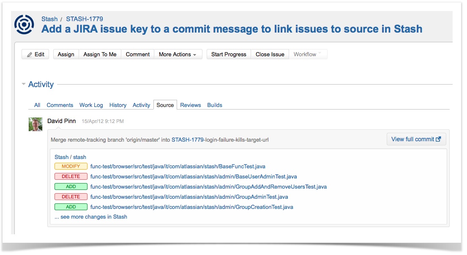Click the Stash project logo icon
The width and height of the screenshot is (467, 255).
(x=24, y=24)
